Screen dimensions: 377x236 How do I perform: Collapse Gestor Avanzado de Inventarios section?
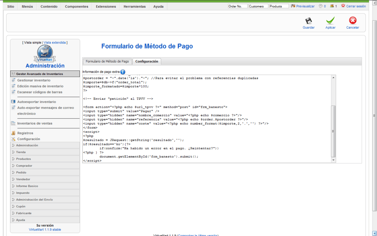pyautogui.click(x=45, y=74)
